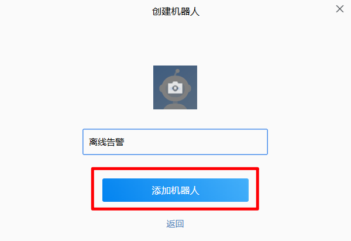Click the robot antenna in avatar
The image size is (351, 241).
coord(177,73)
